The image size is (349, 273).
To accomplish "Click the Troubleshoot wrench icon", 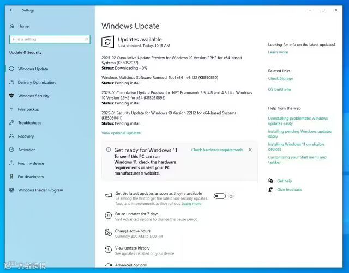I will pyautogui.click(x=11, y=123).
